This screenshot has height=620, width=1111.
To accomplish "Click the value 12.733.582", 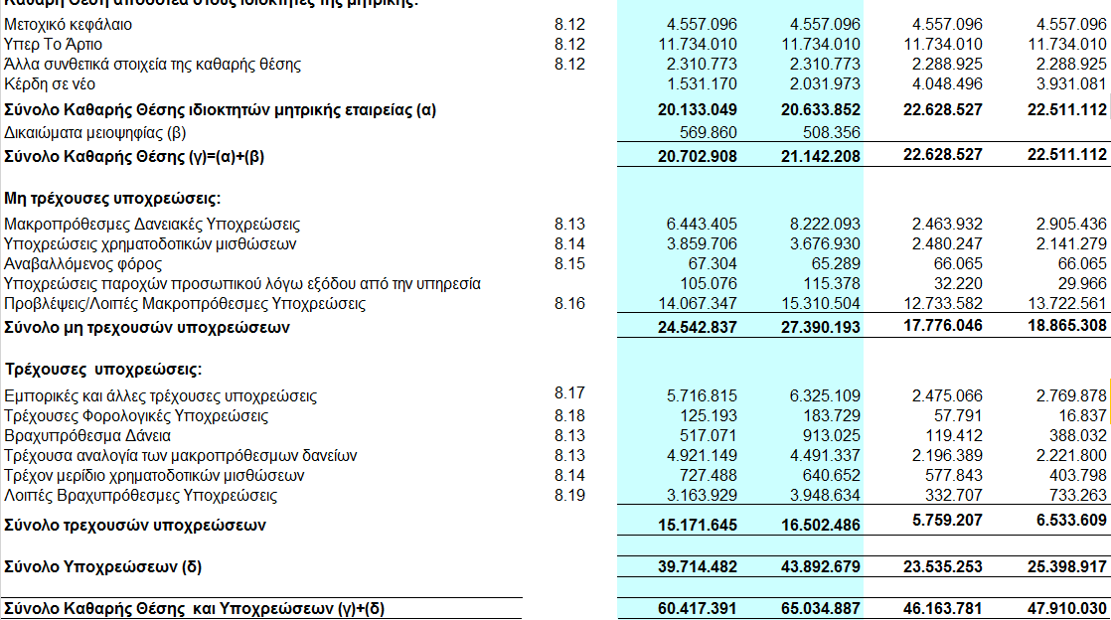I will tap(943, 304).
